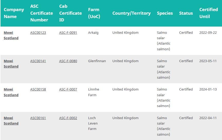Screen dimensions: 222x140
Task: Click the ASC Certificate Number header
Action: coord(41,13)
